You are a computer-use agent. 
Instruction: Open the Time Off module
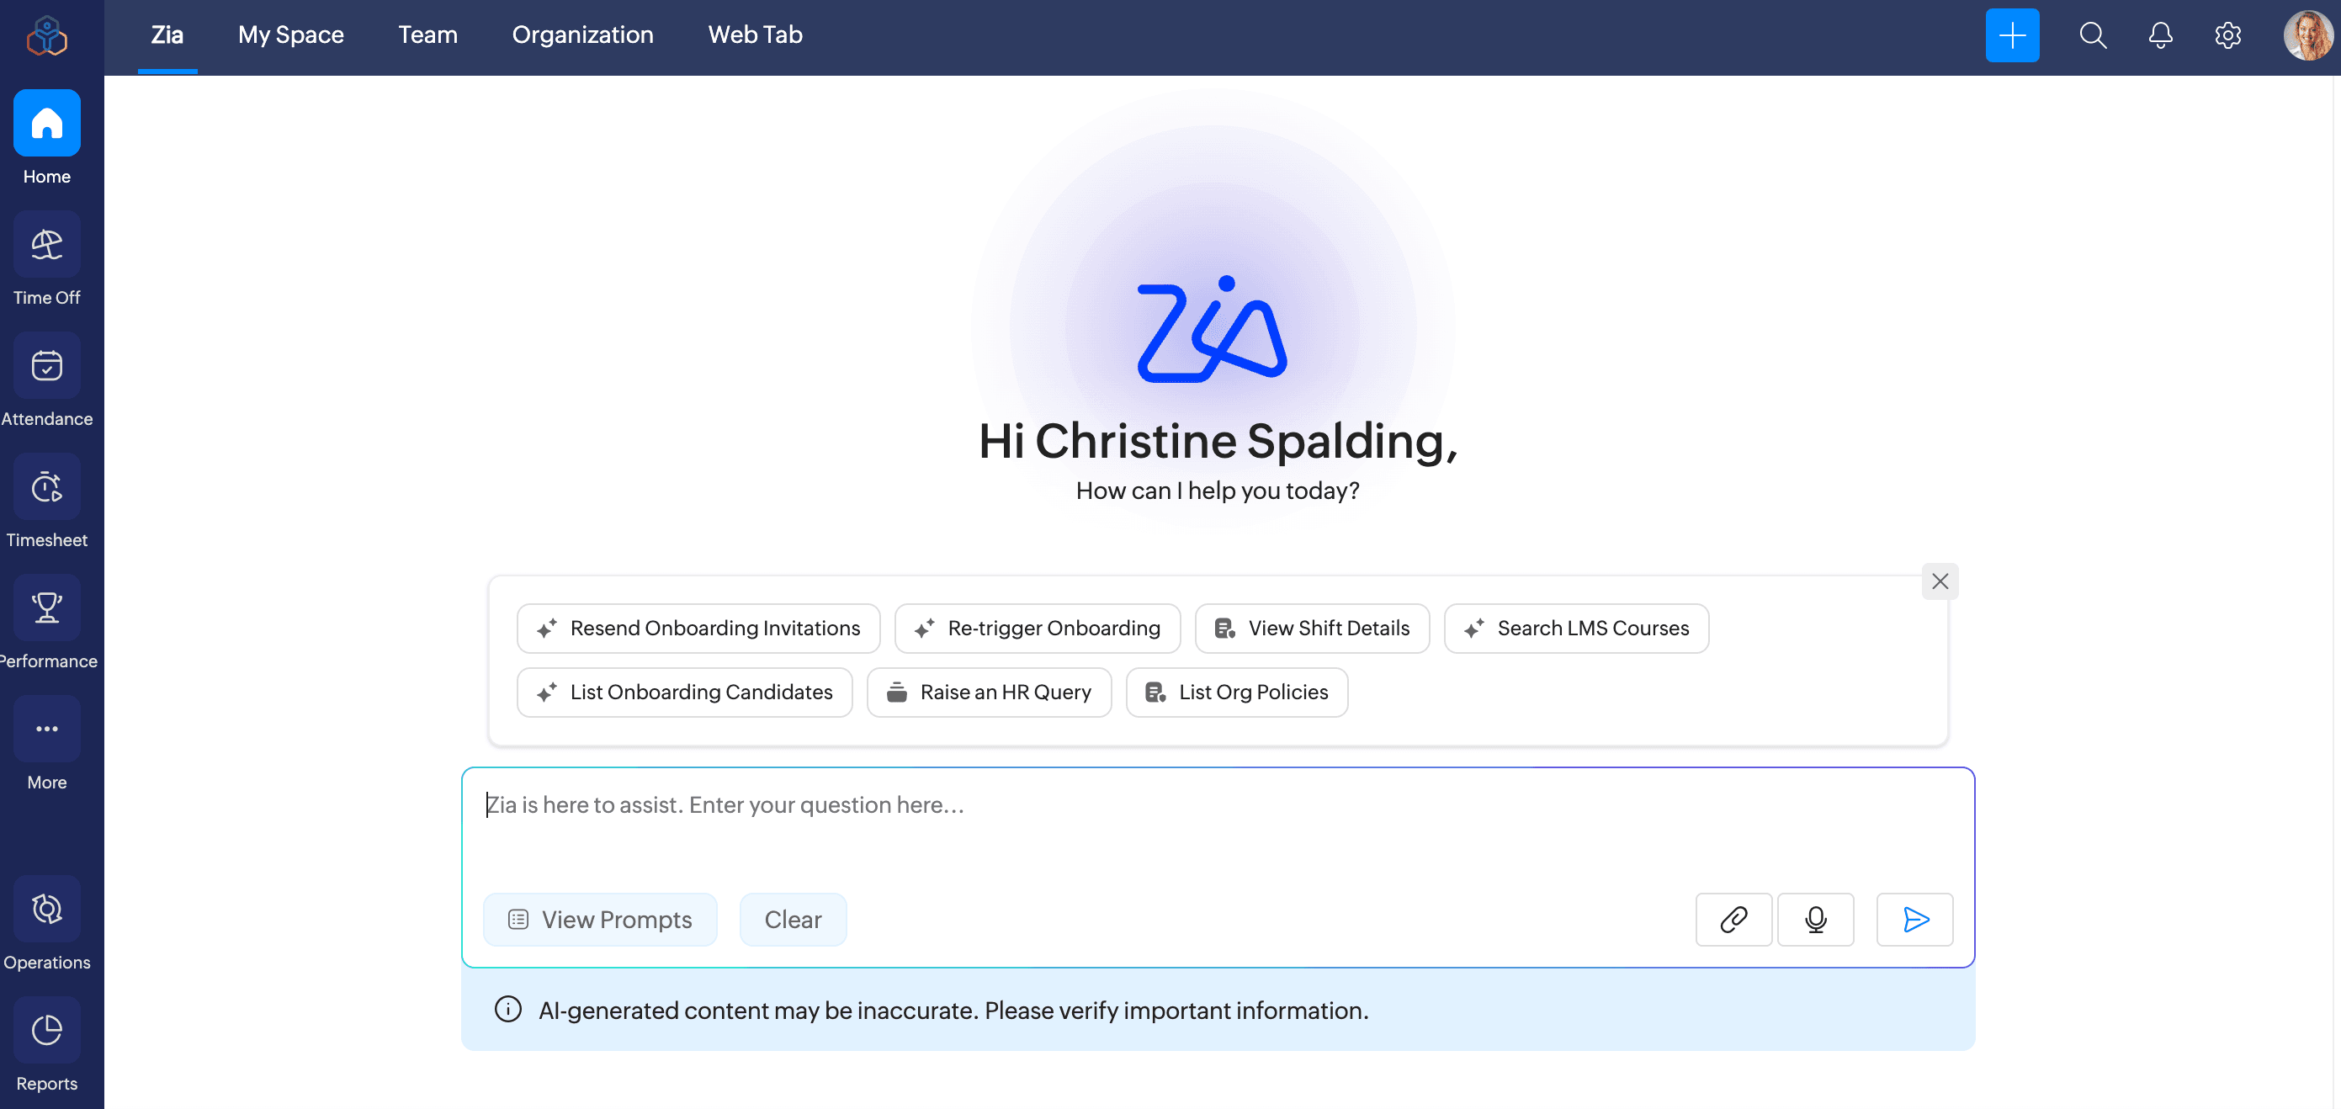46,244
